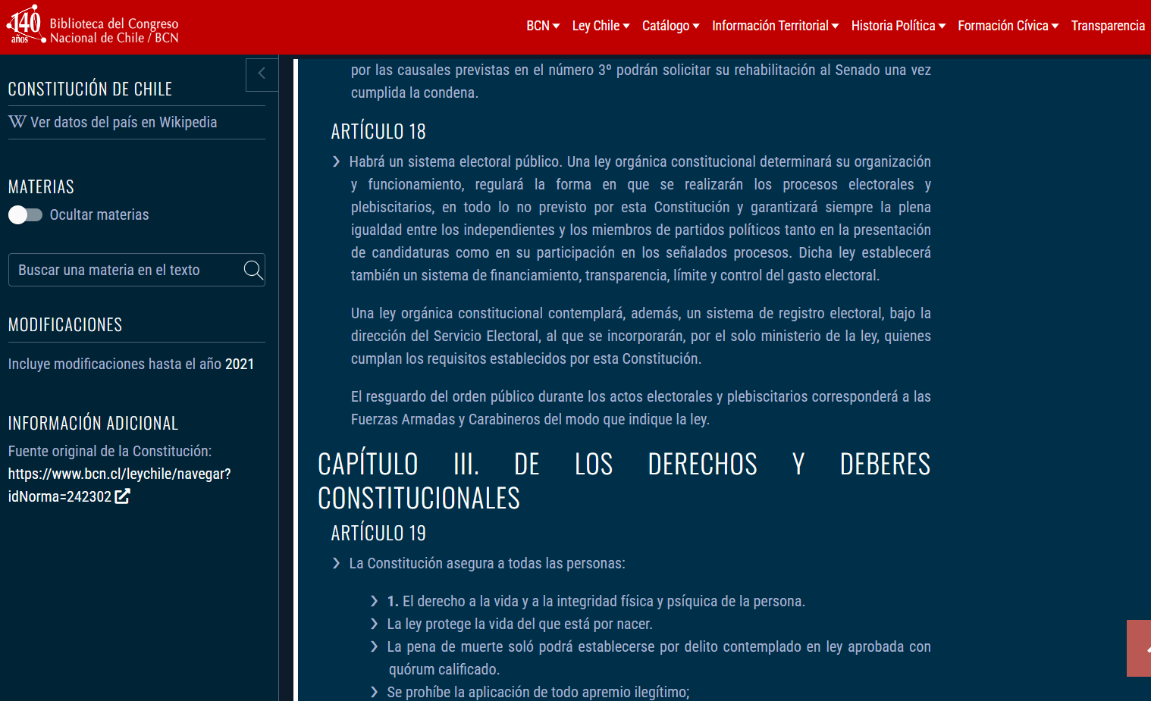Click chevron beside 'La ley protege la vida'
The height and width of the screenshot is (701, 1151).
[x=374, y=624]
